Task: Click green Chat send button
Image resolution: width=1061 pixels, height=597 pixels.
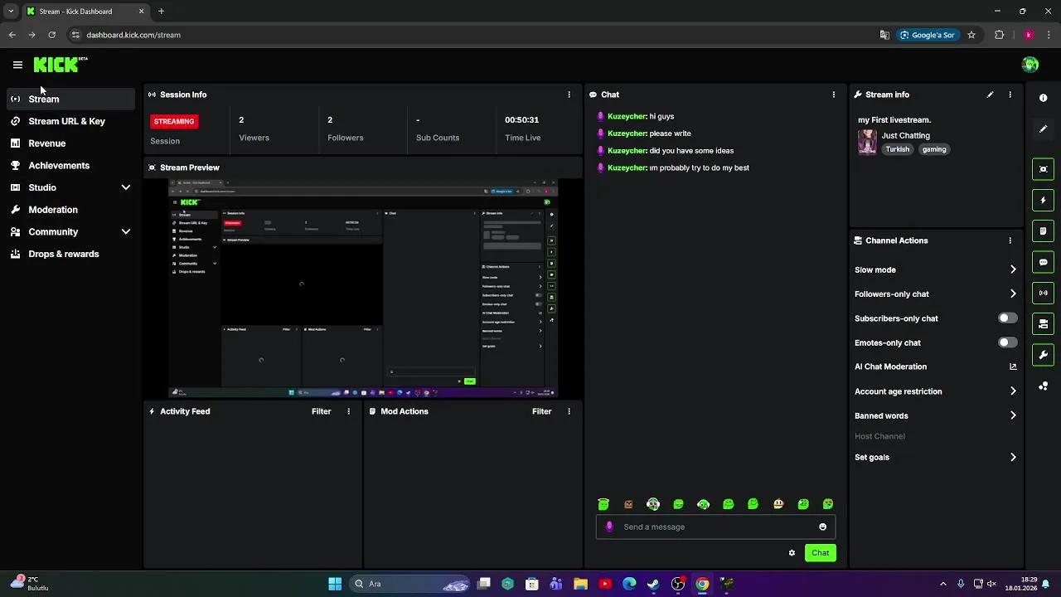Action: pyautogui.click(x=820, y=553)
